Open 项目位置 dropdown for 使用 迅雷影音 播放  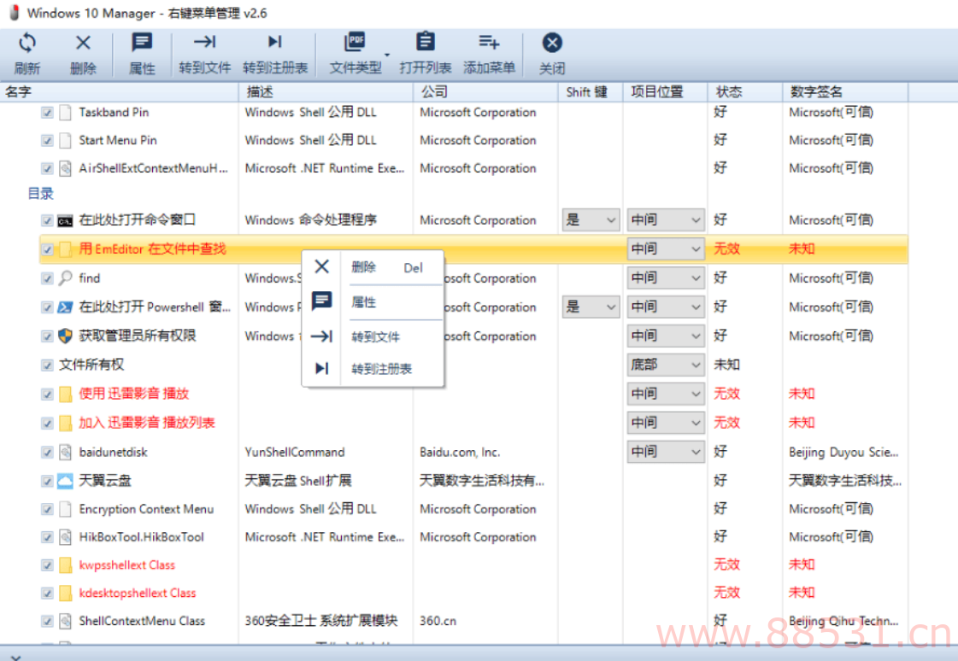(666, 394)
